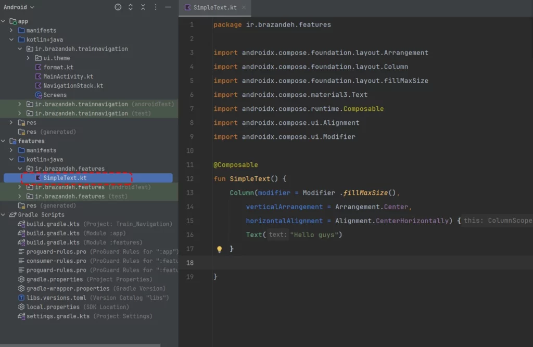Image resolution: width=533 pixels, height=347 pixels.
Task: Open NavigationStack.kt in the project tree
Action: coord(73,86)
